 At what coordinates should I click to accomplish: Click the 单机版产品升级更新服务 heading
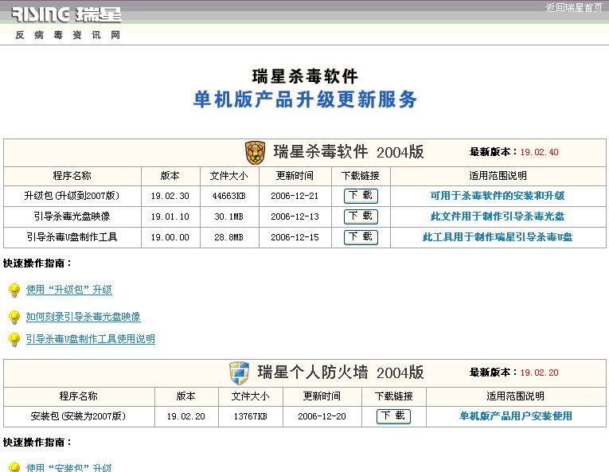tap(305, 99)
